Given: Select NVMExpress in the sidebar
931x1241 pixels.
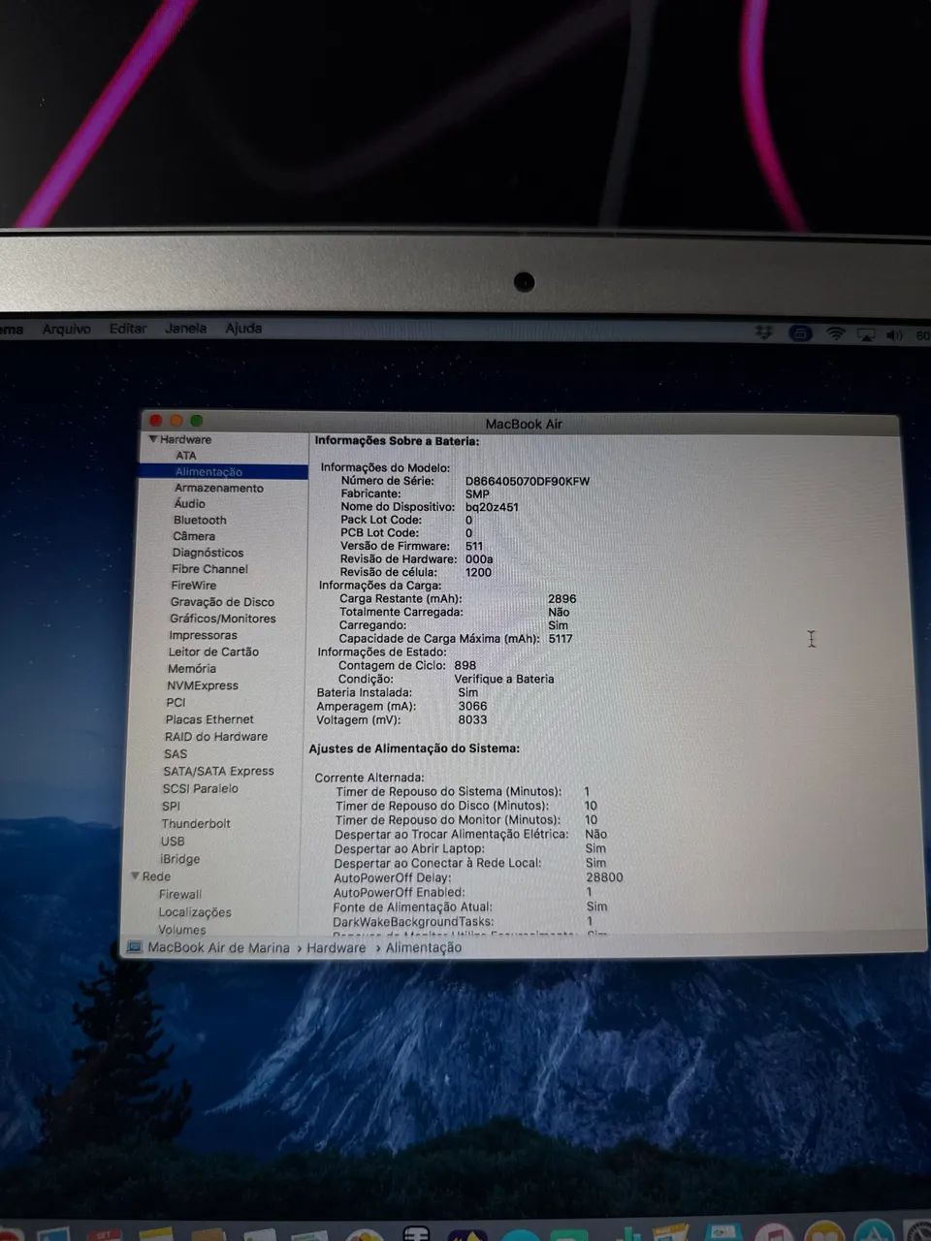Looking at the screenshot, I should 202,685.
